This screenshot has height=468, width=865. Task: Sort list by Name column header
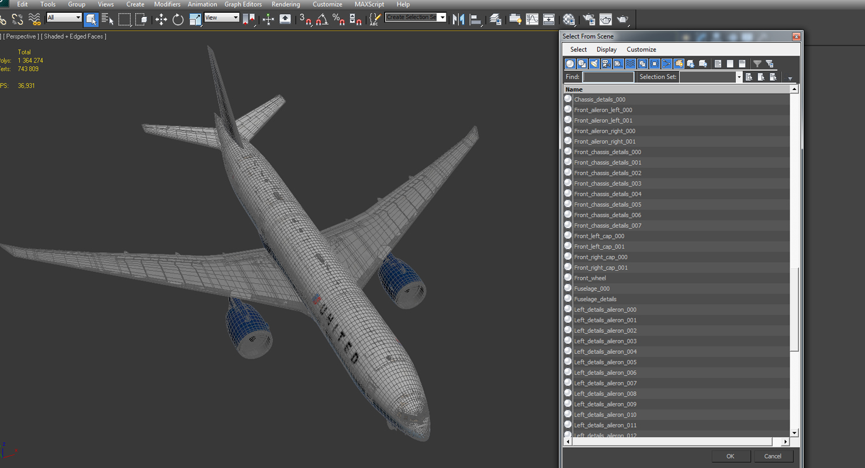(x=677, y=90)
